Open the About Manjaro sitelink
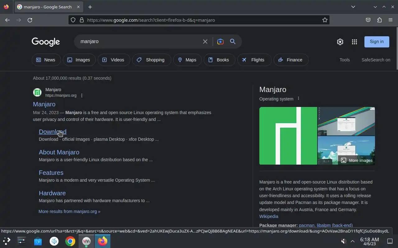The height and width of the screenshot is (248, 398). point(59,152)
